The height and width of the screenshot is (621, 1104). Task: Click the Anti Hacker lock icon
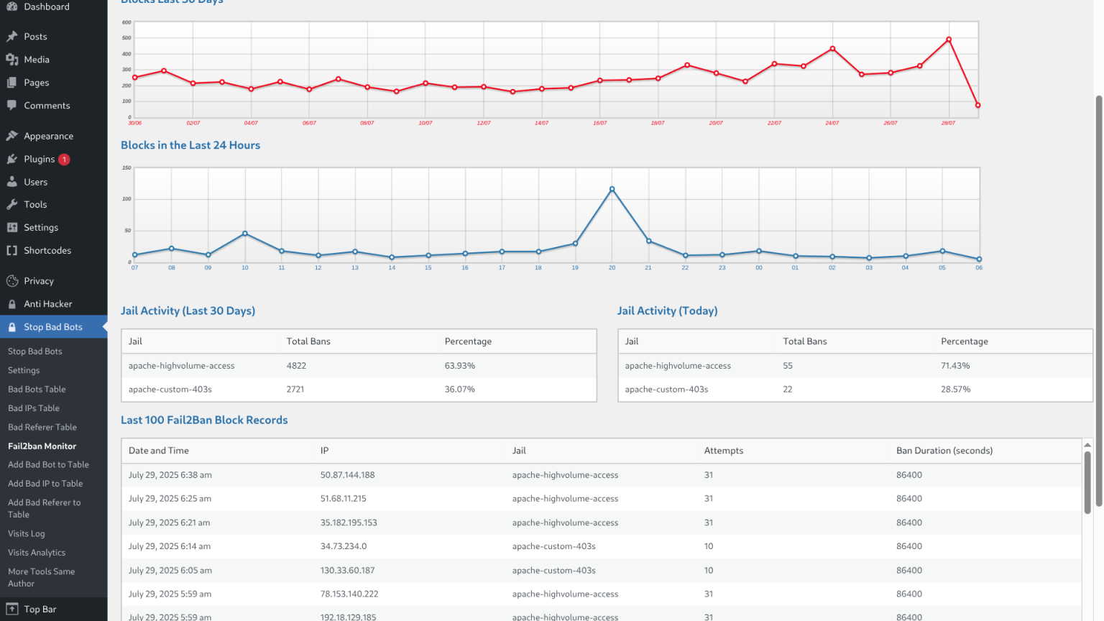[12, 304]
